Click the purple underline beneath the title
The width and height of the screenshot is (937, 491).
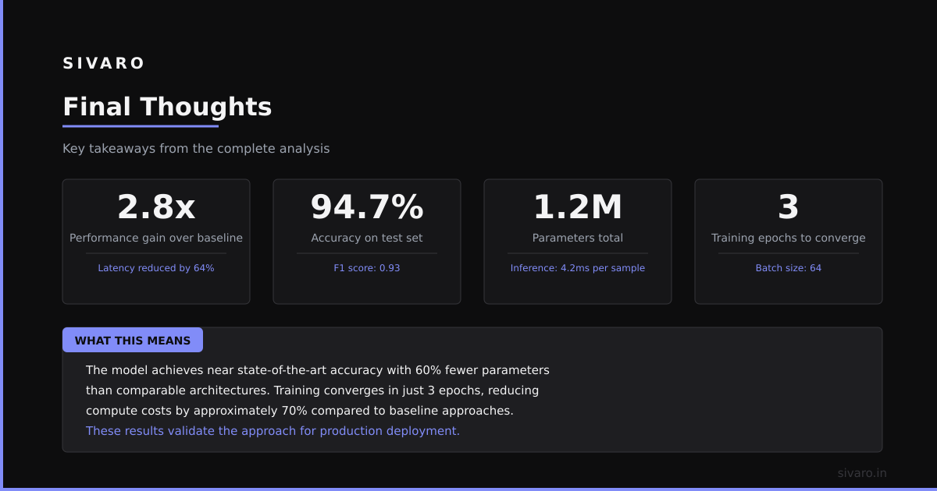tap(141, 126)
